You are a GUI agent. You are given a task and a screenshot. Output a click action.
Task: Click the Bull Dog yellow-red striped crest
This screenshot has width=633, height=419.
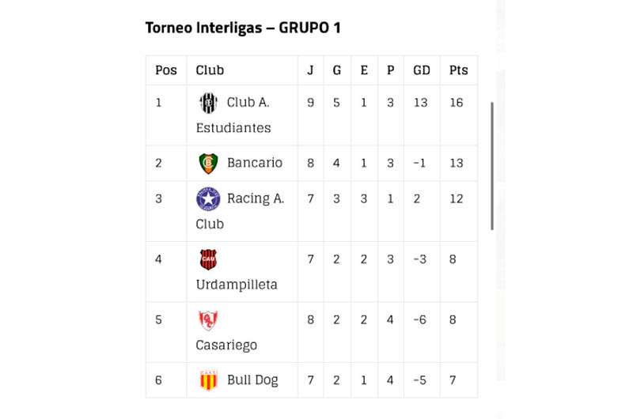point(209,380)
